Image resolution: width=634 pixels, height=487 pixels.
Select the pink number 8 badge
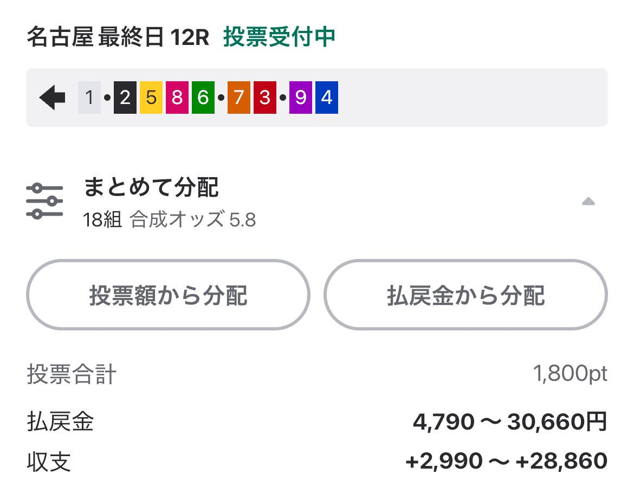pos(177,98)
